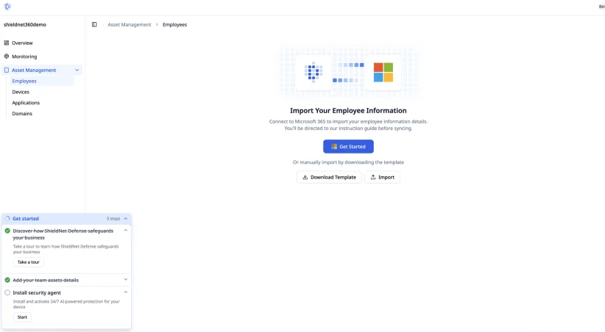The image size is (605, 332).
Task: Click the Import button
Action: point(383,177)
